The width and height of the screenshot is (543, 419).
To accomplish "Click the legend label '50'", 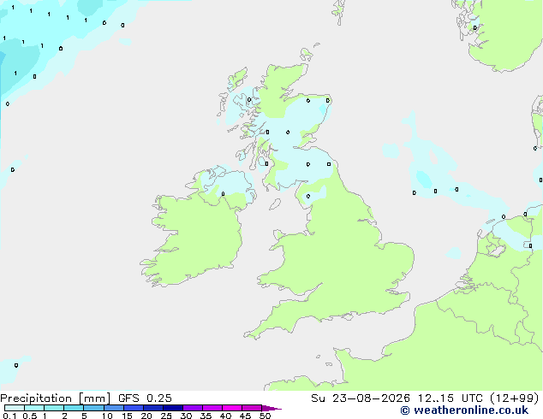I will coord(266,416).
